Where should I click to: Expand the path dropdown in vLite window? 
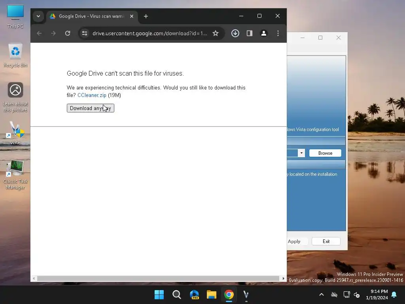tap(301, 153)
